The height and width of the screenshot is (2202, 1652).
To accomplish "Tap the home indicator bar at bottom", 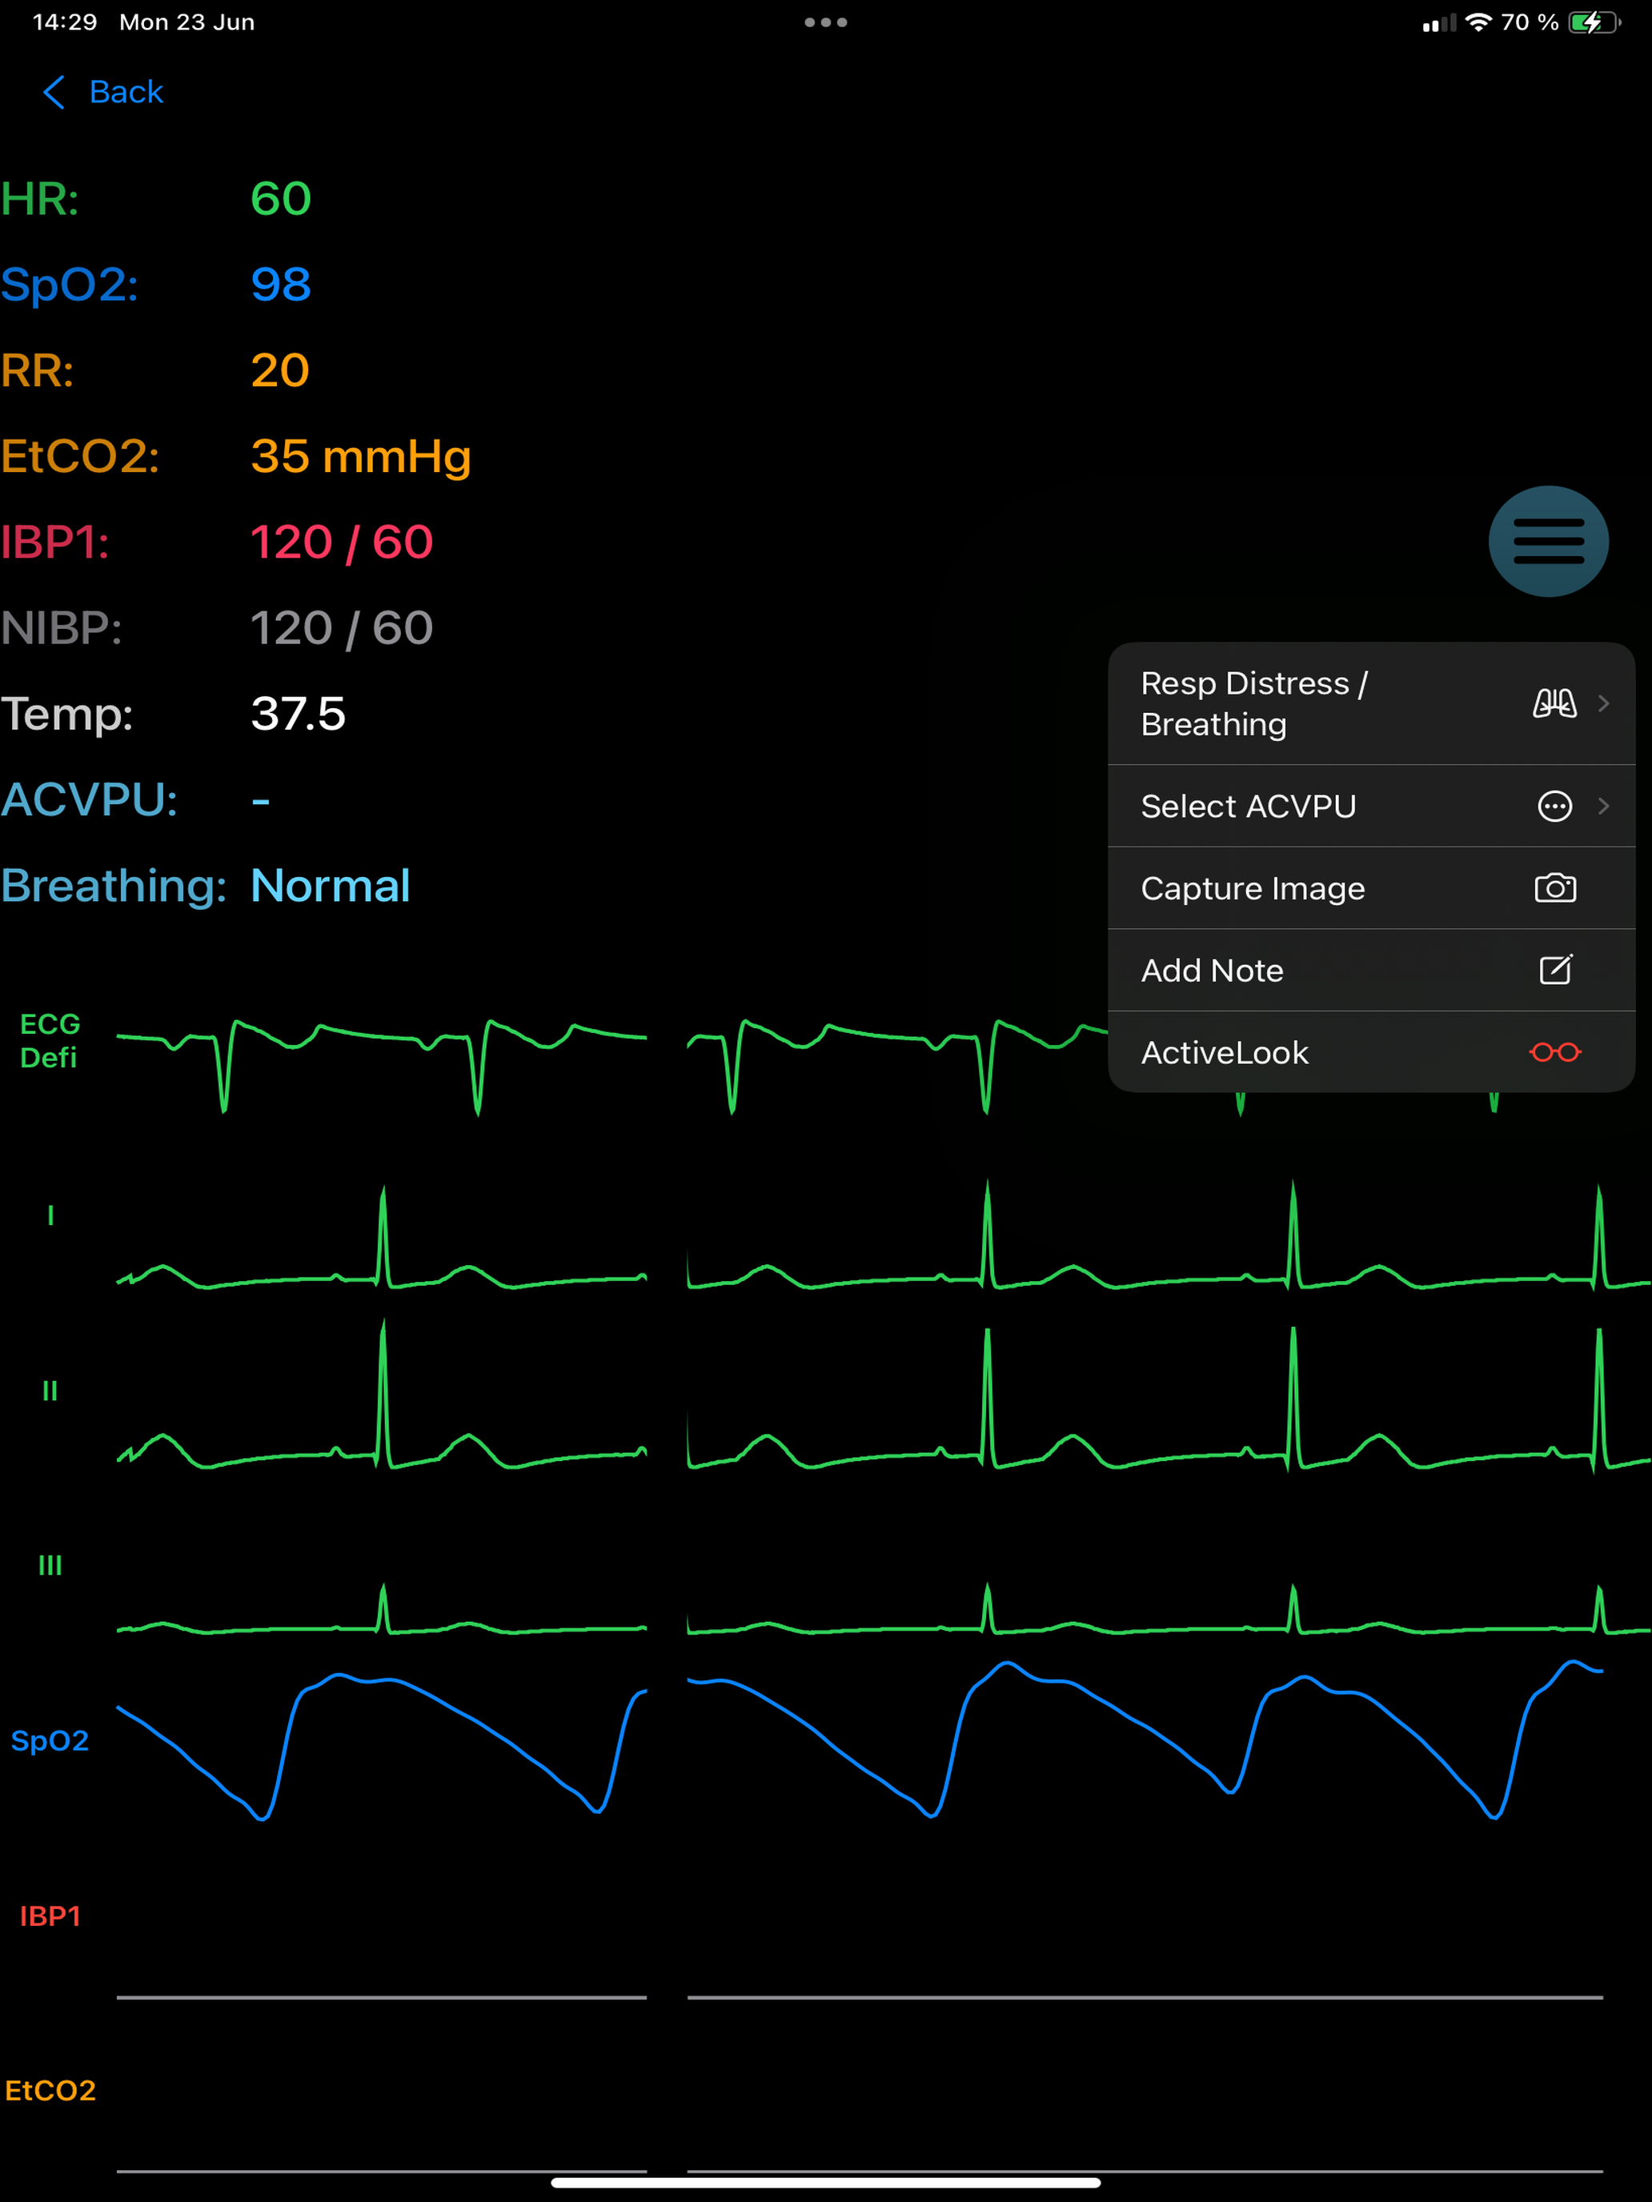I will click(x=825, y=2182).
